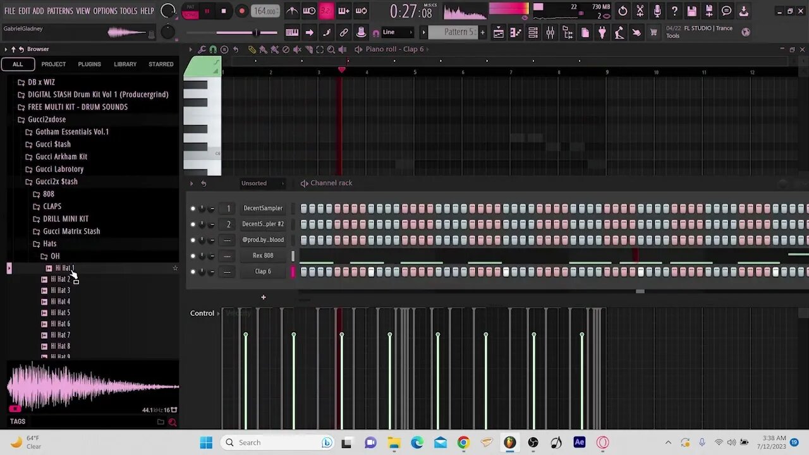Toggle first step of DecentSampler row

(x=304, y=209)
